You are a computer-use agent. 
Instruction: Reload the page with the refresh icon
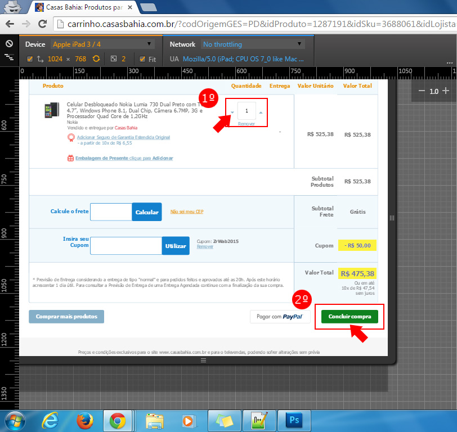[42, 24]
